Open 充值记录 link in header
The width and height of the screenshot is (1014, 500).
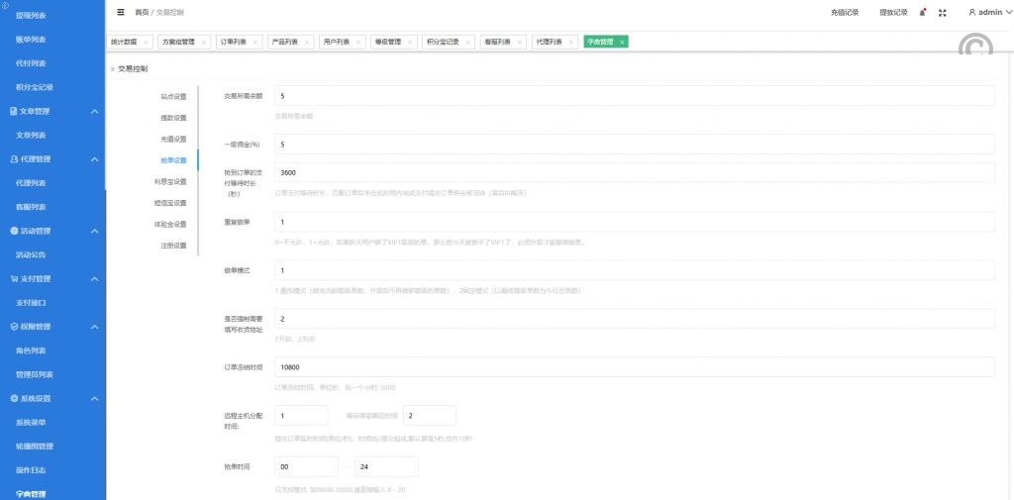point(845,12)
